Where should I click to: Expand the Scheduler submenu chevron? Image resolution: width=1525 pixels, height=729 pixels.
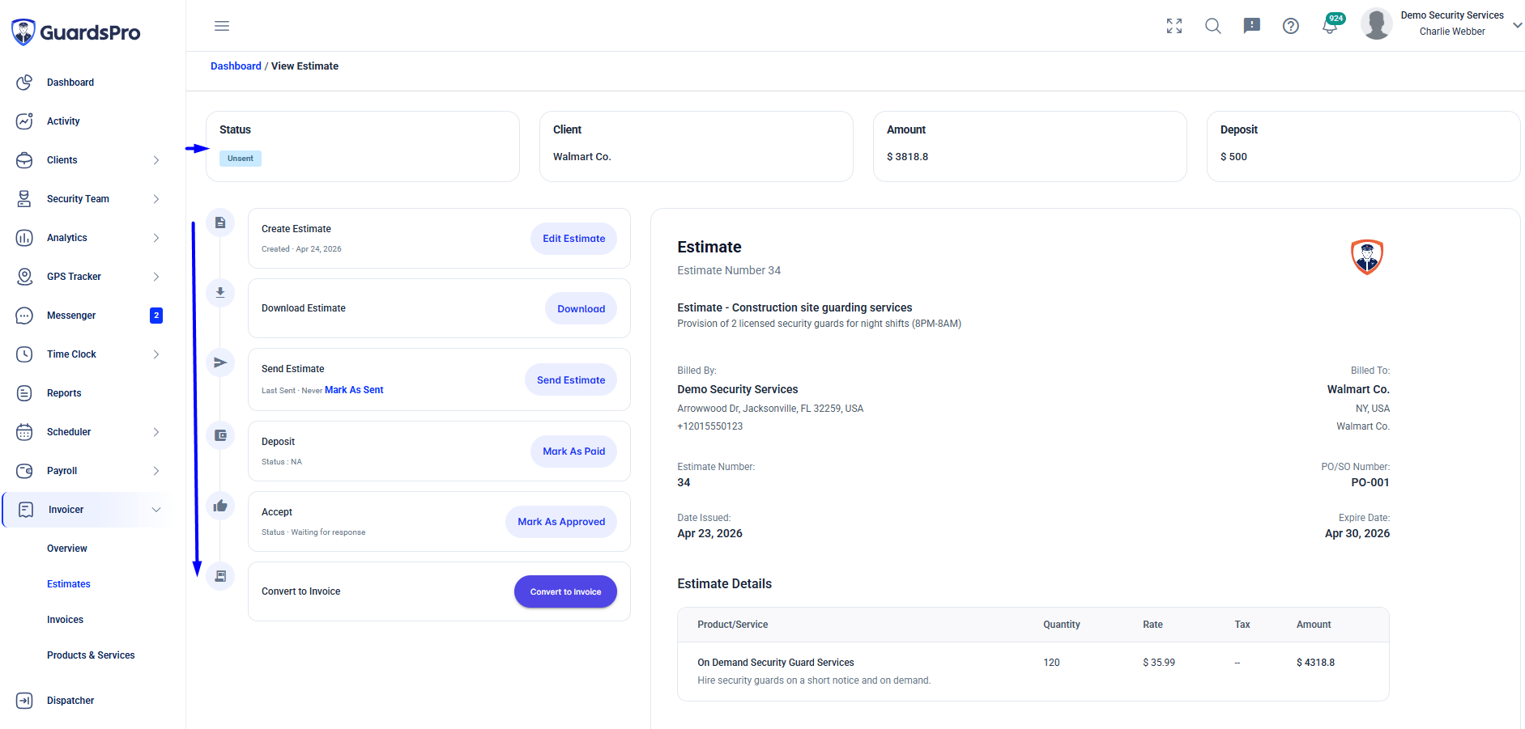[156, 432]
